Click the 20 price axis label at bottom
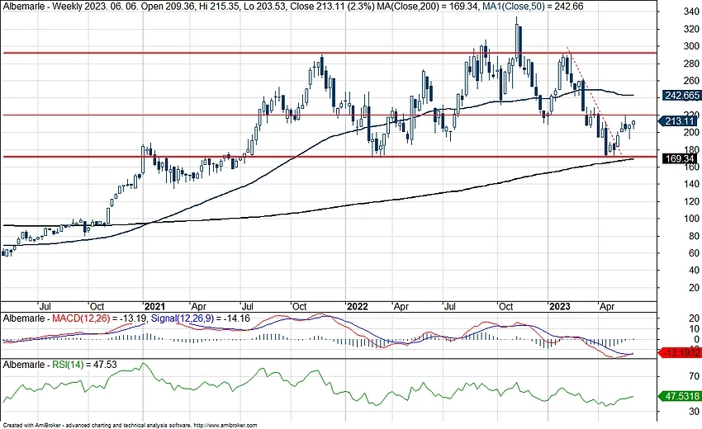The width and height of the screenshot is (702, 429). point(694,288)
